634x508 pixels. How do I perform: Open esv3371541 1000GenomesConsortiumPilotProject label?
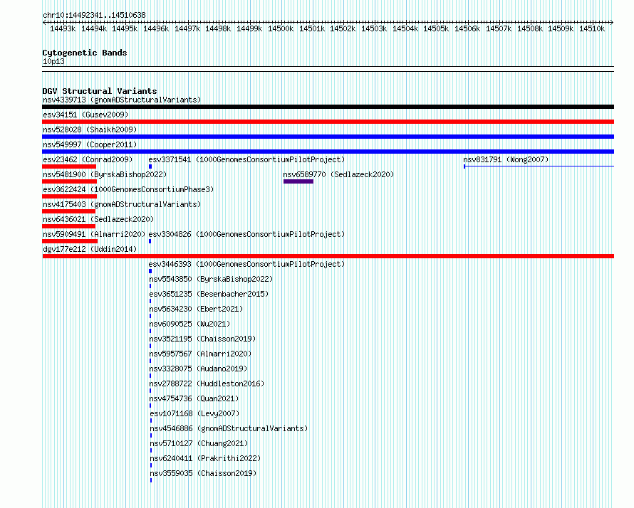[246, 159]
